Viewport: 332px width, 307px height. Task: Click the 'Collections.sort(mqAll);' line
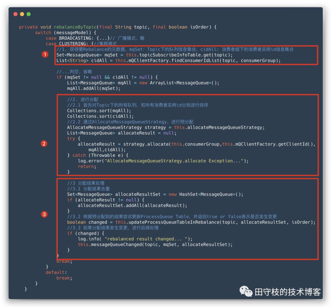pyautogui.click(x=99, y=111)
